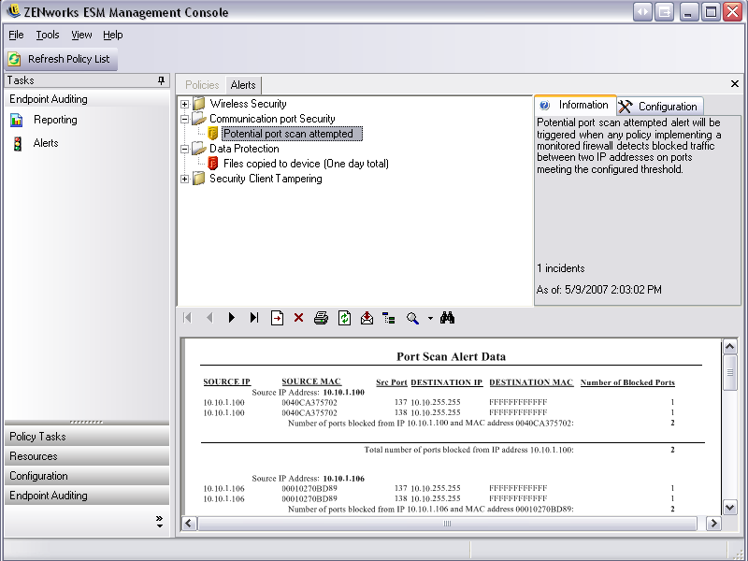Open Endpoint Auditing section at bottom
Image resolution: width=748 pixels, height=561 pixels.
pos(87,496)
